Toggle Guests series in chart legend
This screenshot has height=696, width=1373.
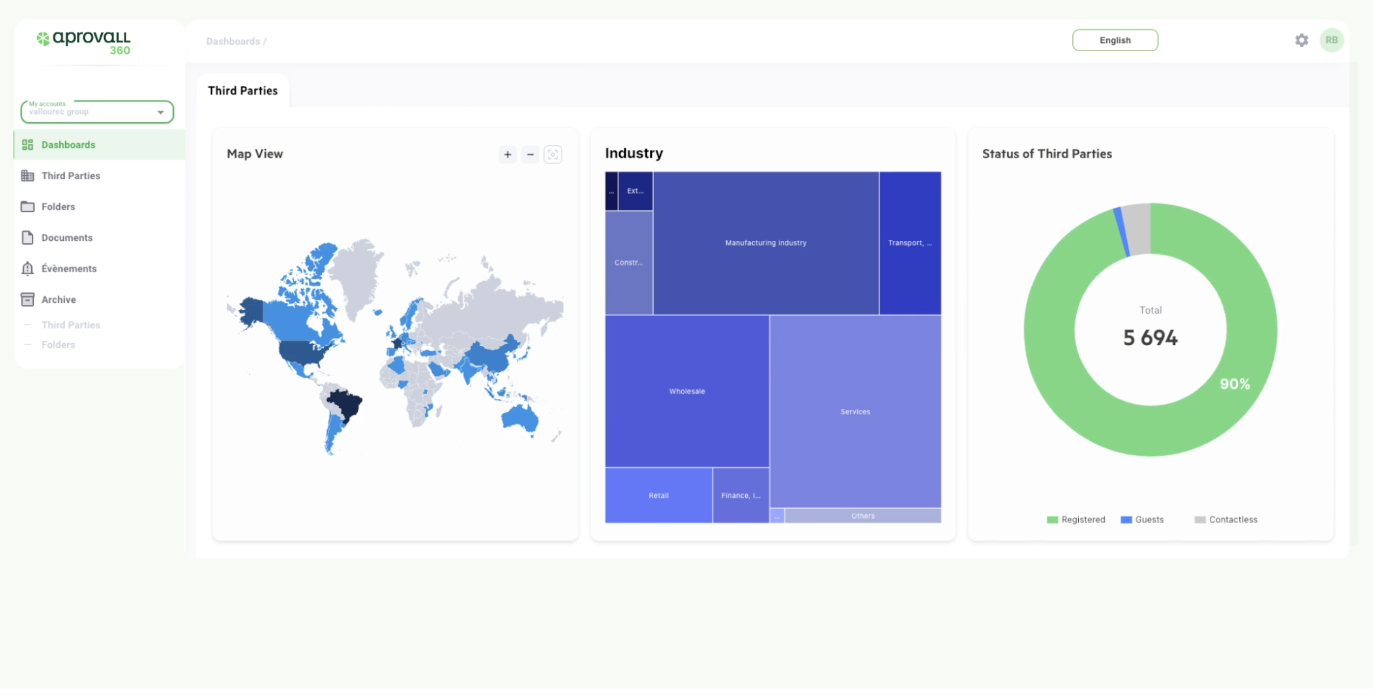(x=1142, y=519)
